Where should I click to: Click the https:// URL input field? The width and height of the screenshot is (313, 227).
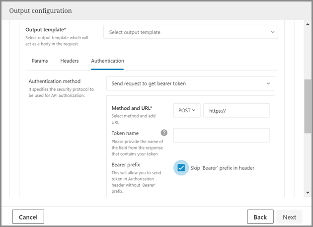[236, 110]
